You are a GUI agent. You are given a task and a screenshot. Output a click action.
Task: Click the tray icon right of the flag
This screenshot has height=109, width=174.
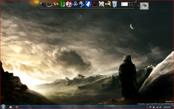click(154, 107)
